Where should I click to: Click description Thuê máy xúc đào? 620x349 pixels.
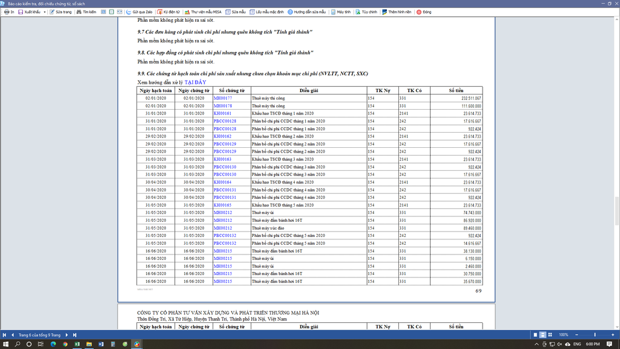268,228
